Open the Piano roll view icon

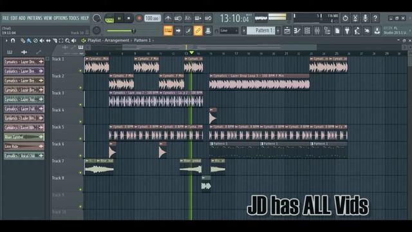(x=297, y=31)
